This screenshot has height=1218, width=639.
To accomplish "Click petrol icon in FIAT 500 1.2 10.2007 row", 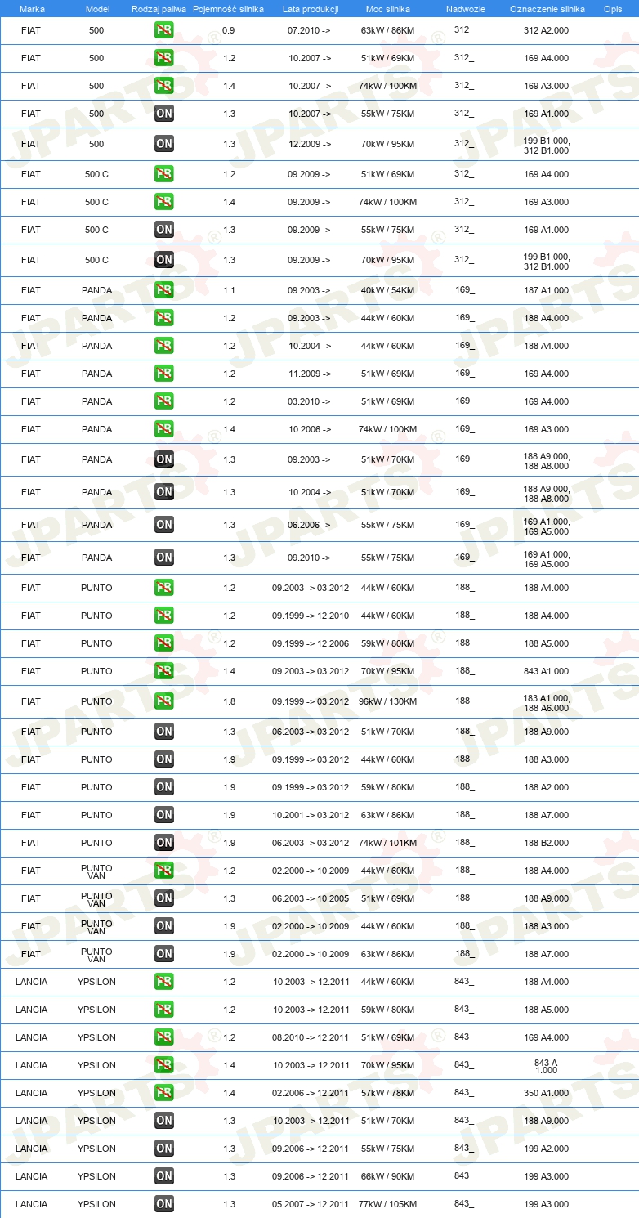I will [x=164, y=58].
